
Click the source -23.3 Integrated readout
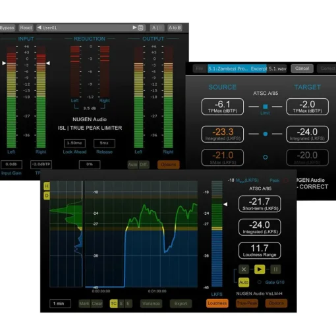point(223,134)
